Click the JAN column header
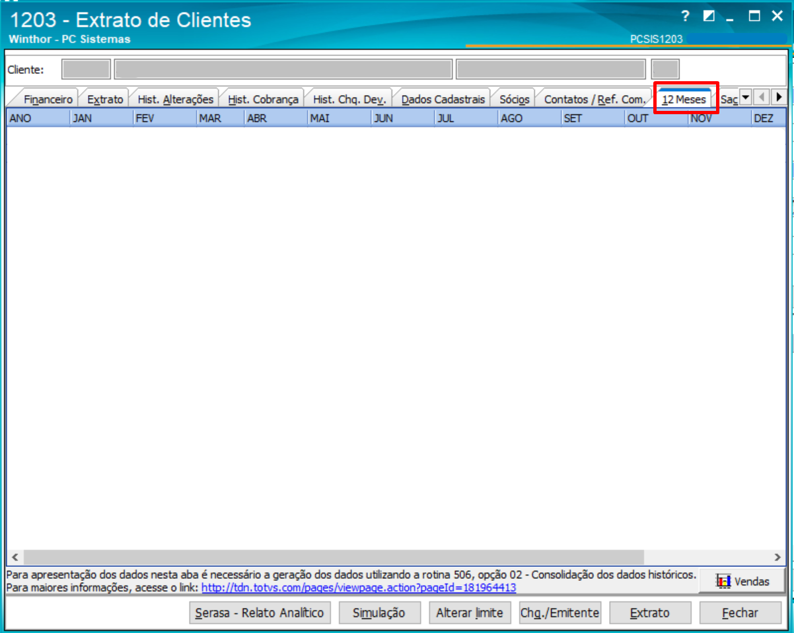 click(101, 119)
